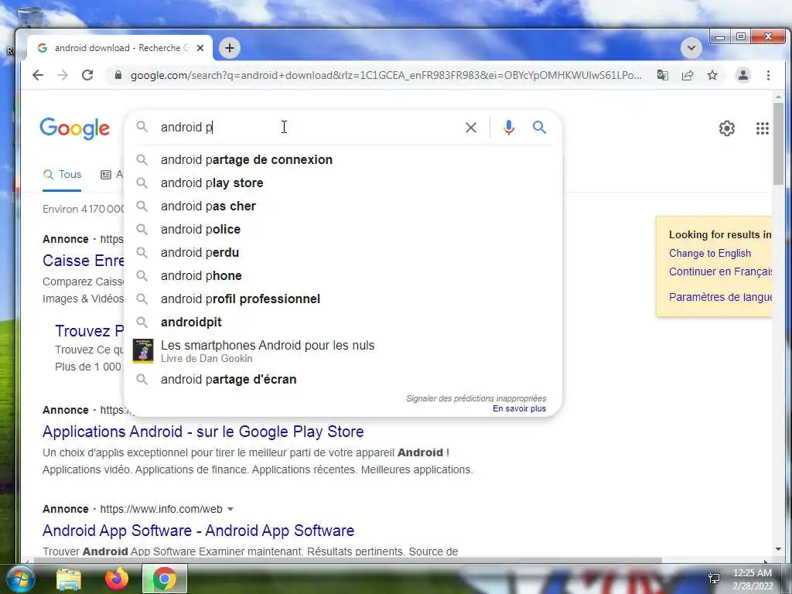Click Signaler des prédictions inappropriées

click(476, 398)
